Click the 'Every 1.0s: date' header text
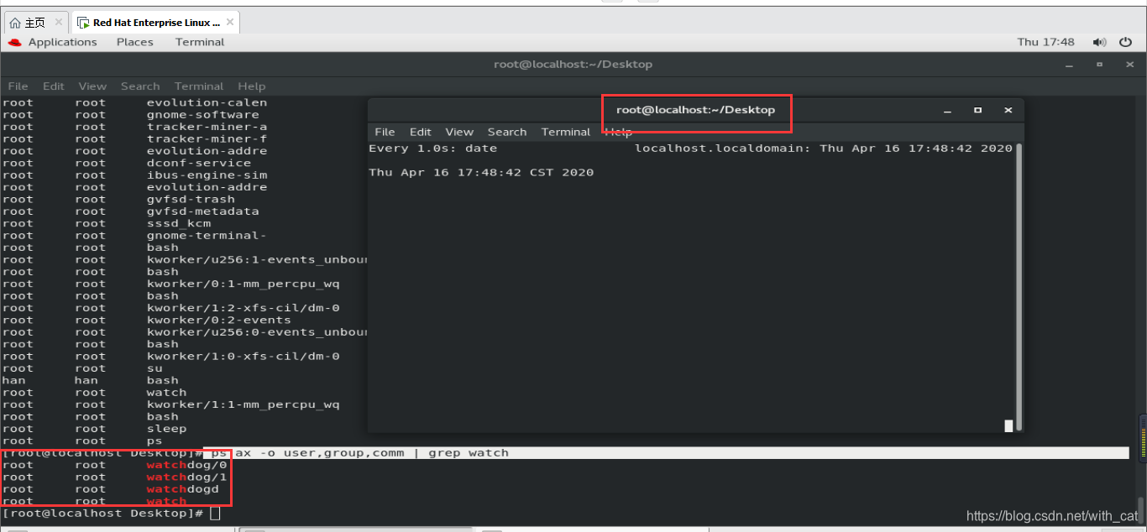The height and width of the screenshot is (532, 1147). pos(432,149)
